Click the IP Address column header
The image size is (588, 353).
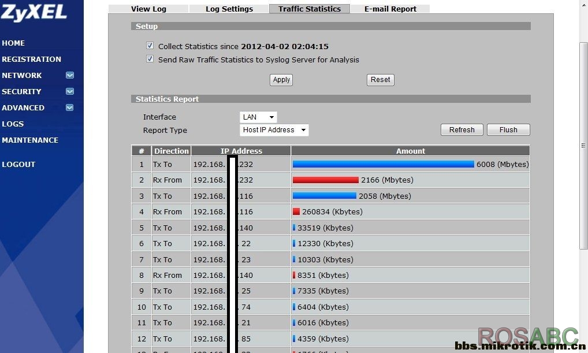[x=241, y=151]
